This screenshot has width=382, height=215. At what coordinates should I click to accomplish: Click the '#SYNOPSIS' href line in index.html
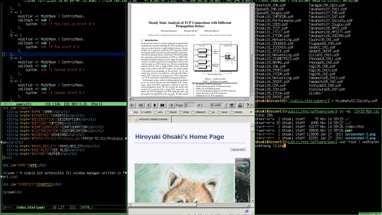45,116
